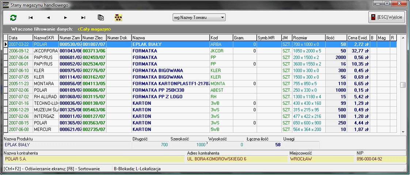Open the 'wg Nazwy Towaru' sort dropdown
This screenshot has height=175, width=410.
(199, 17)
